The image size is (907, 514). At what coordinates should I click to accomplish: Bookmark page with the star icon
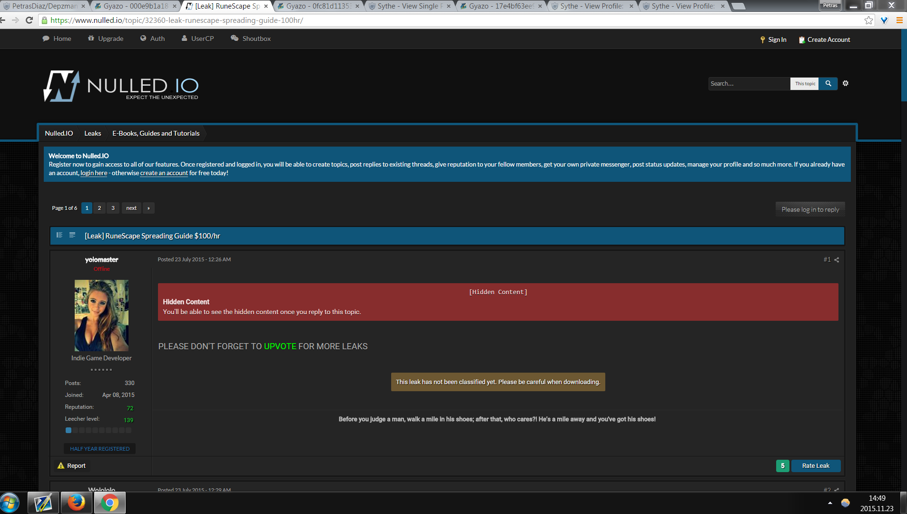pos(869,20)
